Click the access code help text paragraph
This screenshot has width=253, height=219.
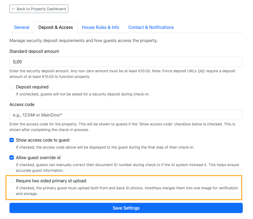(x=122, y=127)
